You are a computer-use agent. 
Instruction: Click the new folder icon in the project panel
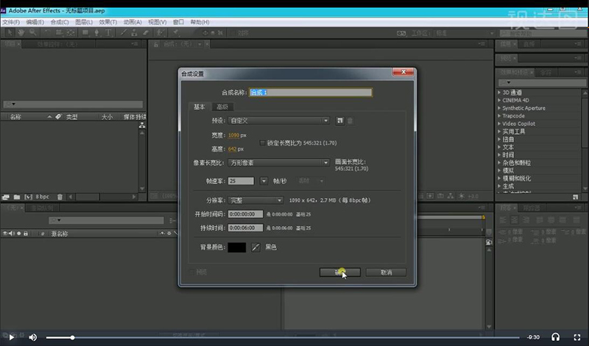pos(15,197)
